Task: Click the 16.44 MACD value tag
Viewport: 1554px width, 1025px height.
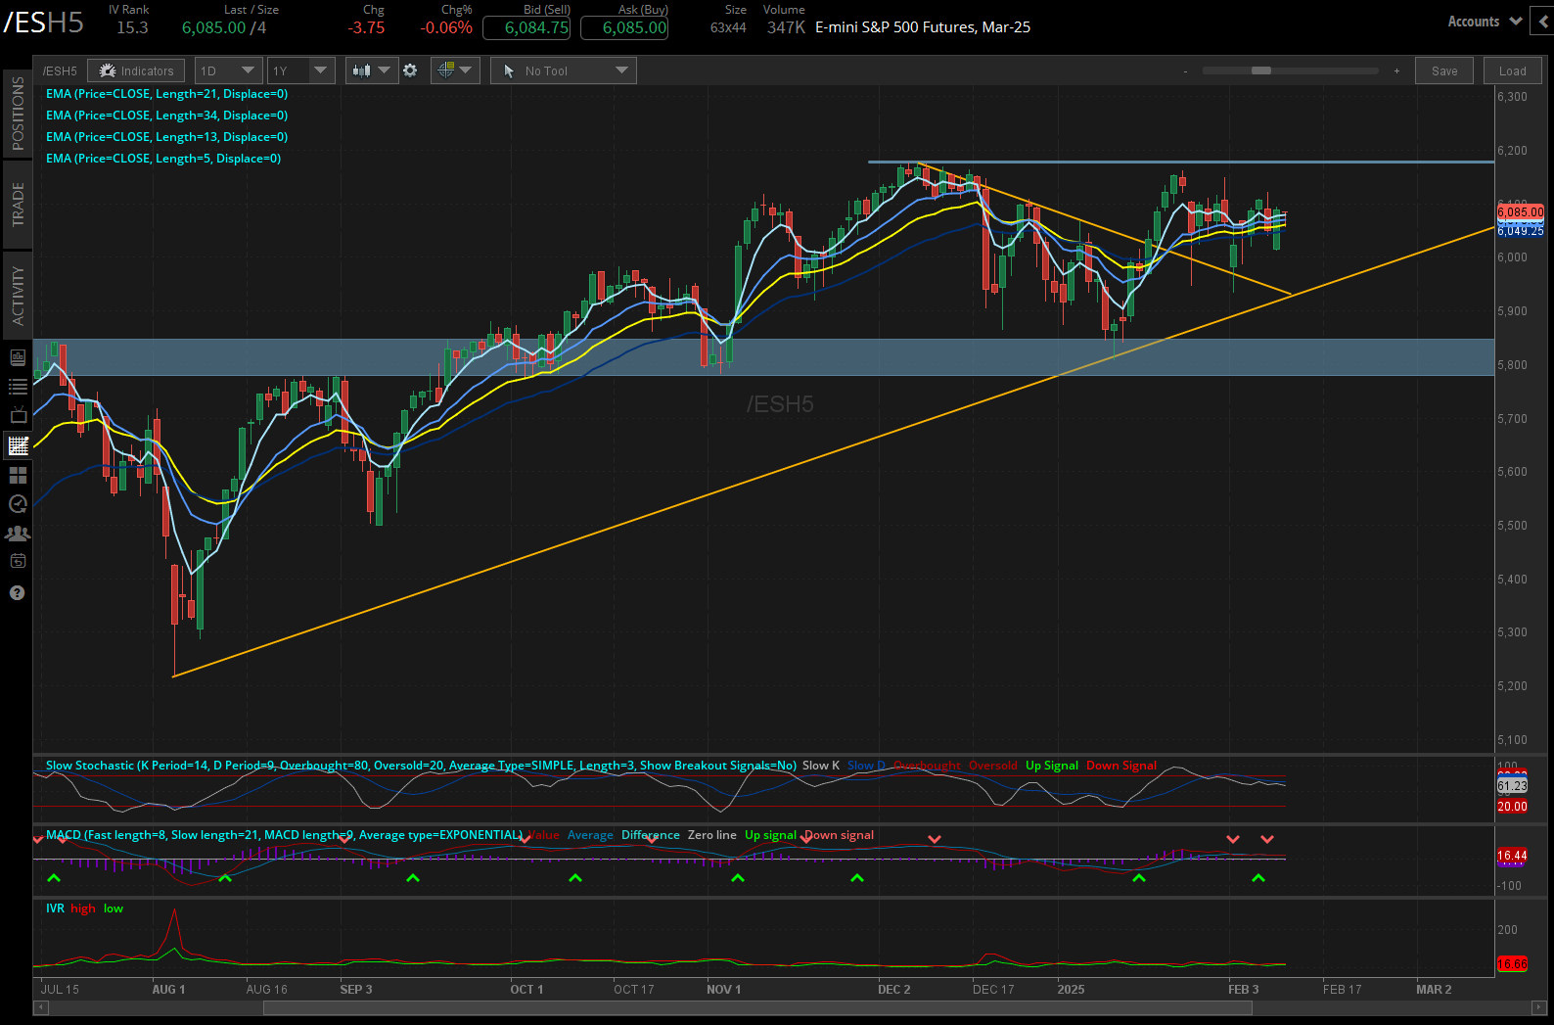Action: (1512, 856)
